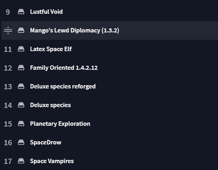
Task: Select the Deluxe species reforged mod
Action: 63,86
